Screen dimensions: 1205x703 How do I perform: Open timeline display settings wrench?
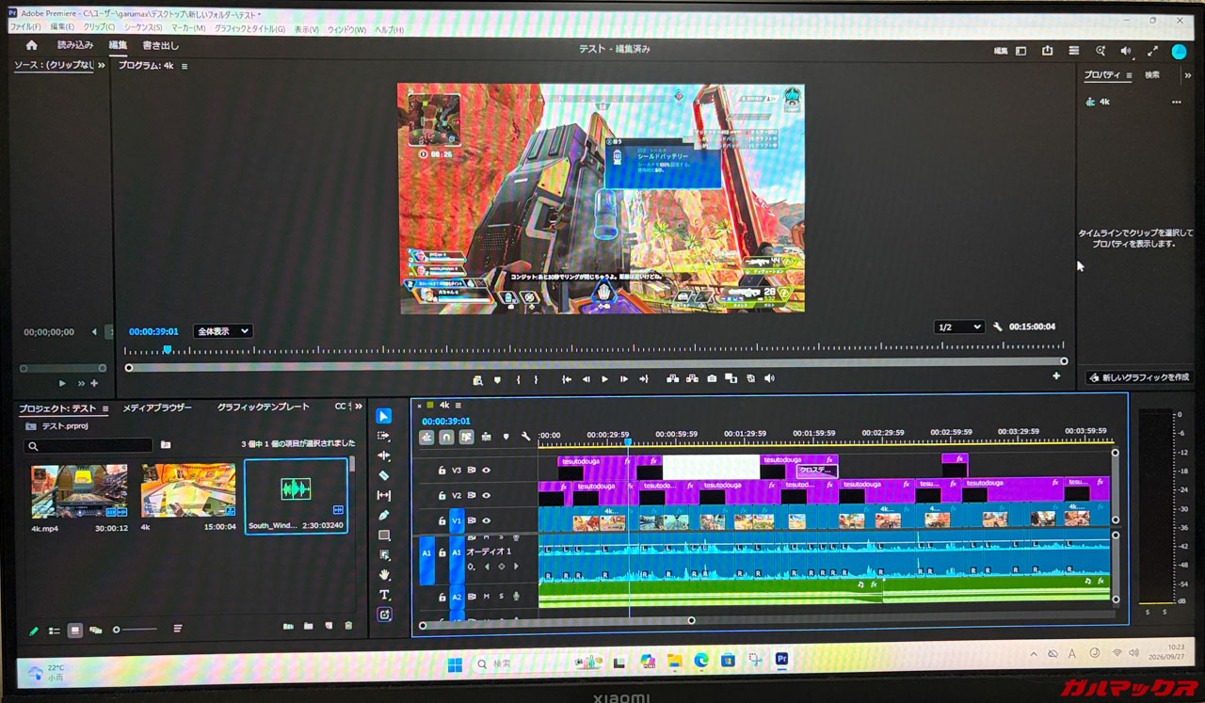point(525,437)
